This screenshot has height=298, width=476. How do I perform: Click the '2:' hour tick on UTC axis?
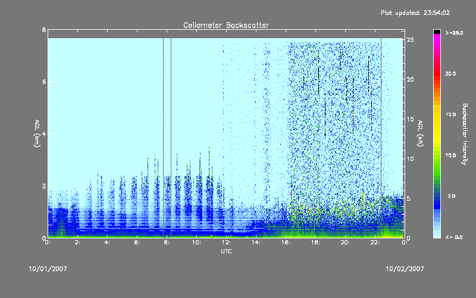point(77,243)
